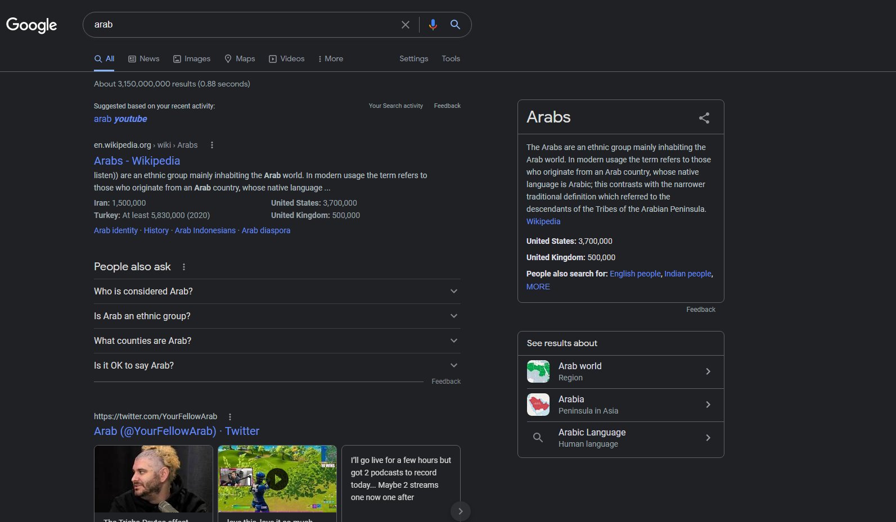
Task: Open the History sitelink
Action: 156,230
